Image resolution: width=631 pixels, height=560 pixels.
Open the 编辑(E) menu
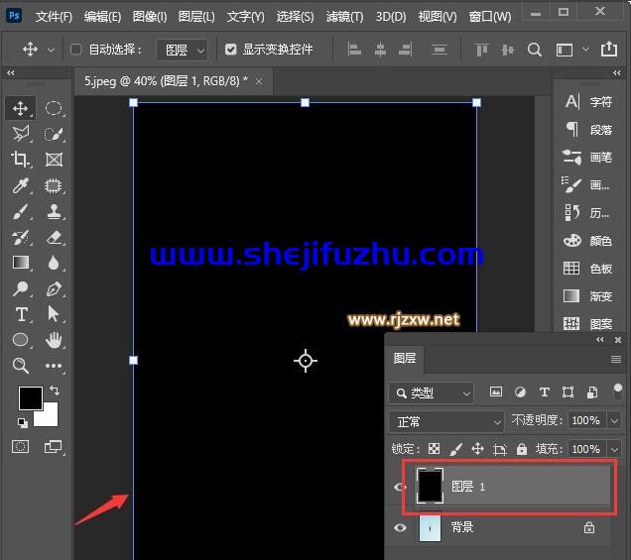(x=102, y=17)
